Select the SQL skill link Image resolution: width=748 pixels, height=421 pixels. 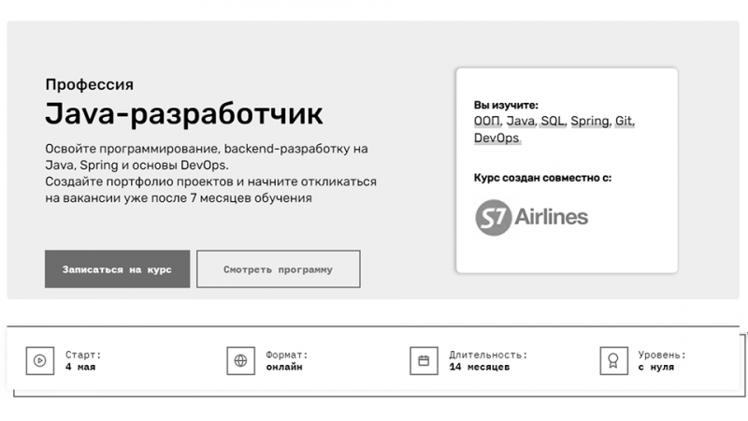(x=553, y=122)
